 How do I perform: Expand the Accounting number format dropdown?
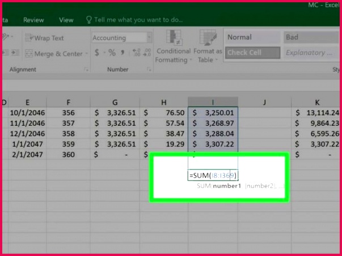149,38
